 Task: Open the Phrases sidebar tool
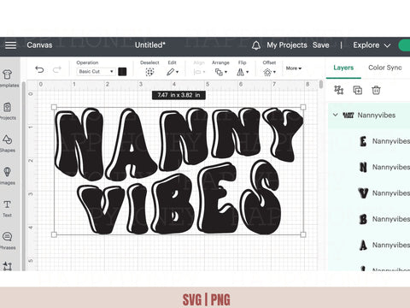pyautogui.click(x=8, y=241)
